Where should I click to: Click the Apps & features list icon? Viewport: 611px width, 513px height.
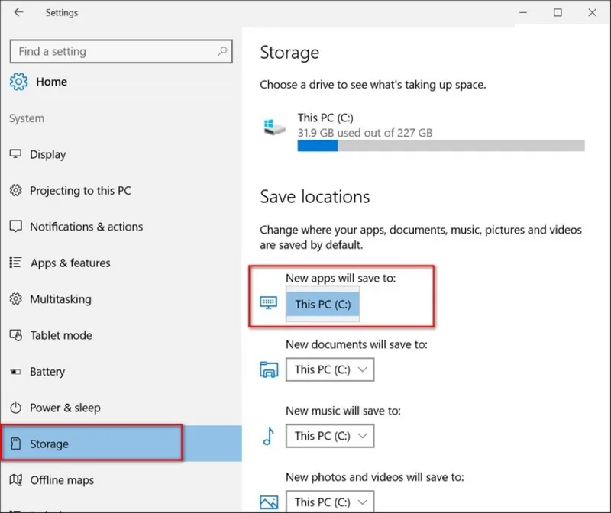[x=15, y=263]
